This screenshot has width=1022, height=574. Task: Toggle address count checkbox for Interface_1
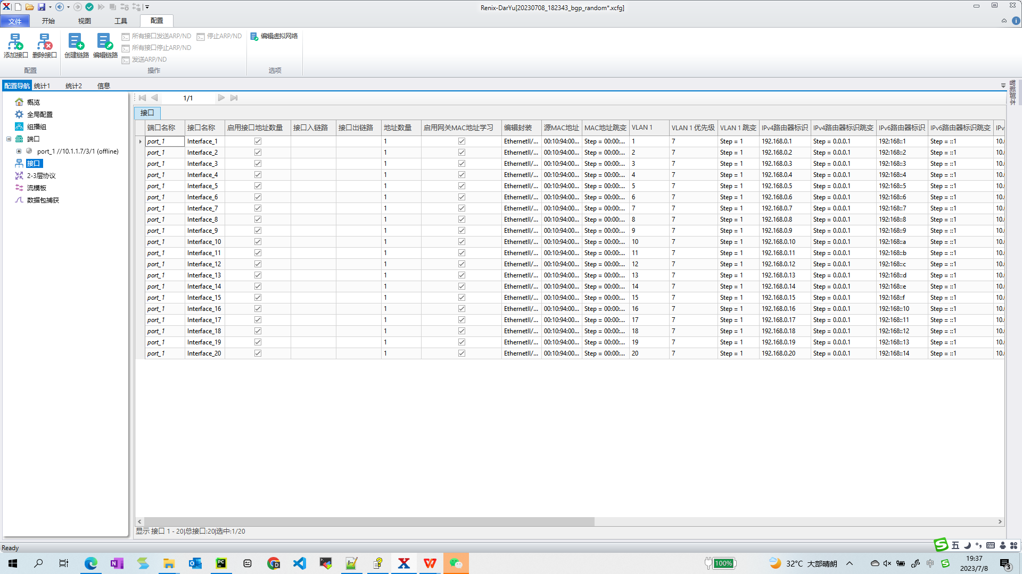pyautogui.click(x=258, y=141)
